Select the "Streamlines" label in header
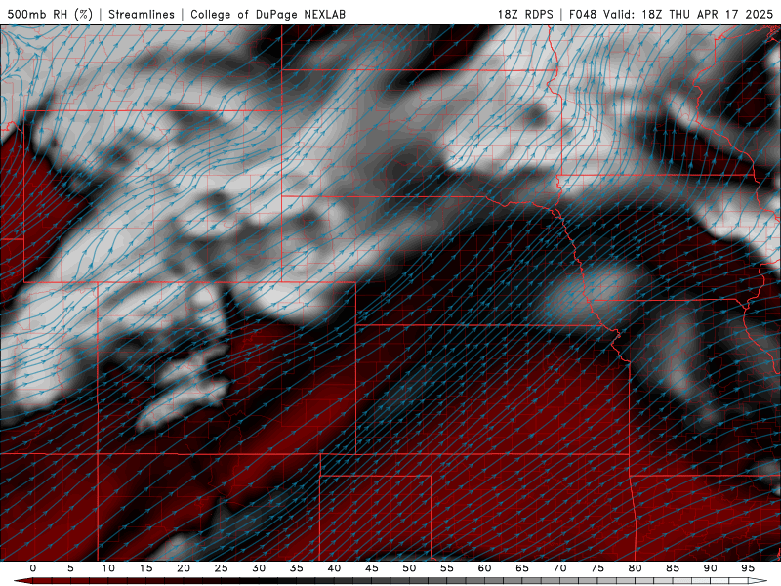The image size is (781, 586). pyautogui.click(x=142, y=14)
